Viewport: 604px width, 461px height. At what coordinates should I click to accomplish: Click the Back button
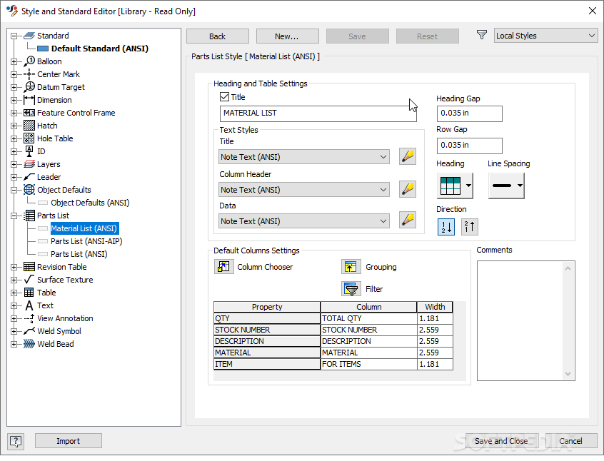pyautogui.click(x=218, y=36)
